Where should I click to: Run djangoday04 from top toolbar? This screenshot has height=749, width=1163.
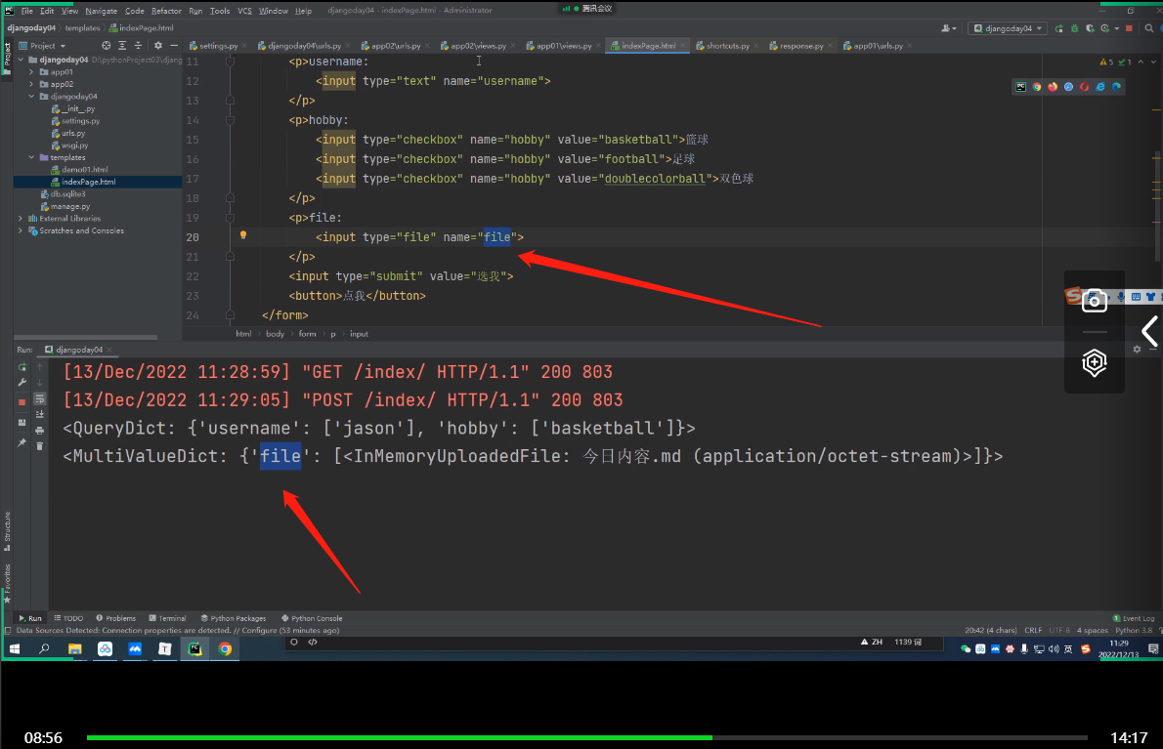point(1059,28)
